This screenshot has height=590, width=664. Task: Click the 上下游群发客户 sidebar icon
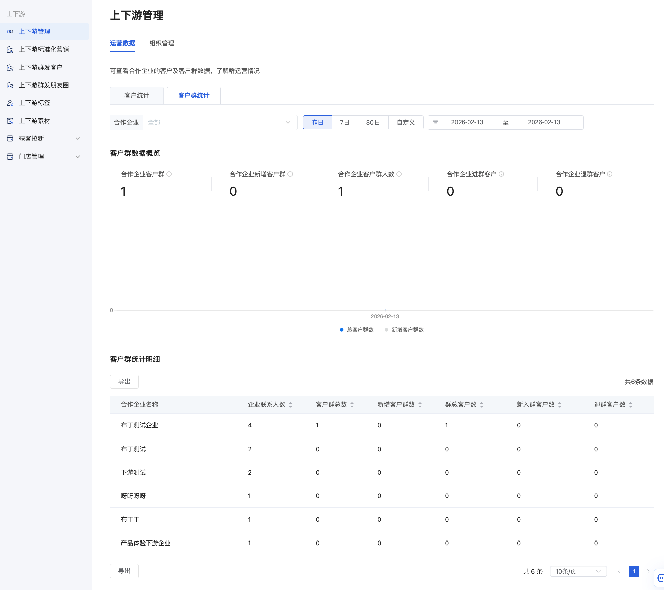(10, 68)
